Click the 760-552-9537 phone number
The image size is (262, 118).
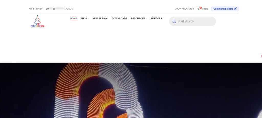pyautogui.click(x=35, y=9)
